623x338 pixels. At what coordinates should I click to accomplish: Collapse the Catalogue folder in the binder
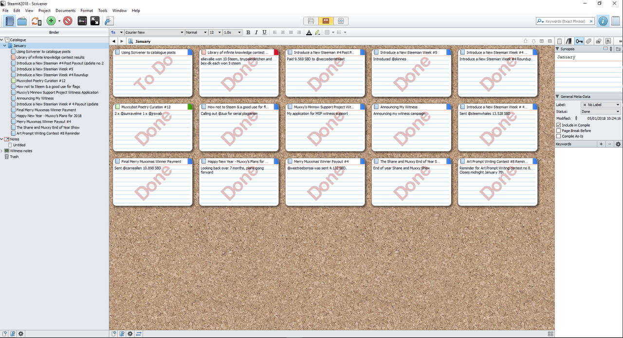pos(2,40)
